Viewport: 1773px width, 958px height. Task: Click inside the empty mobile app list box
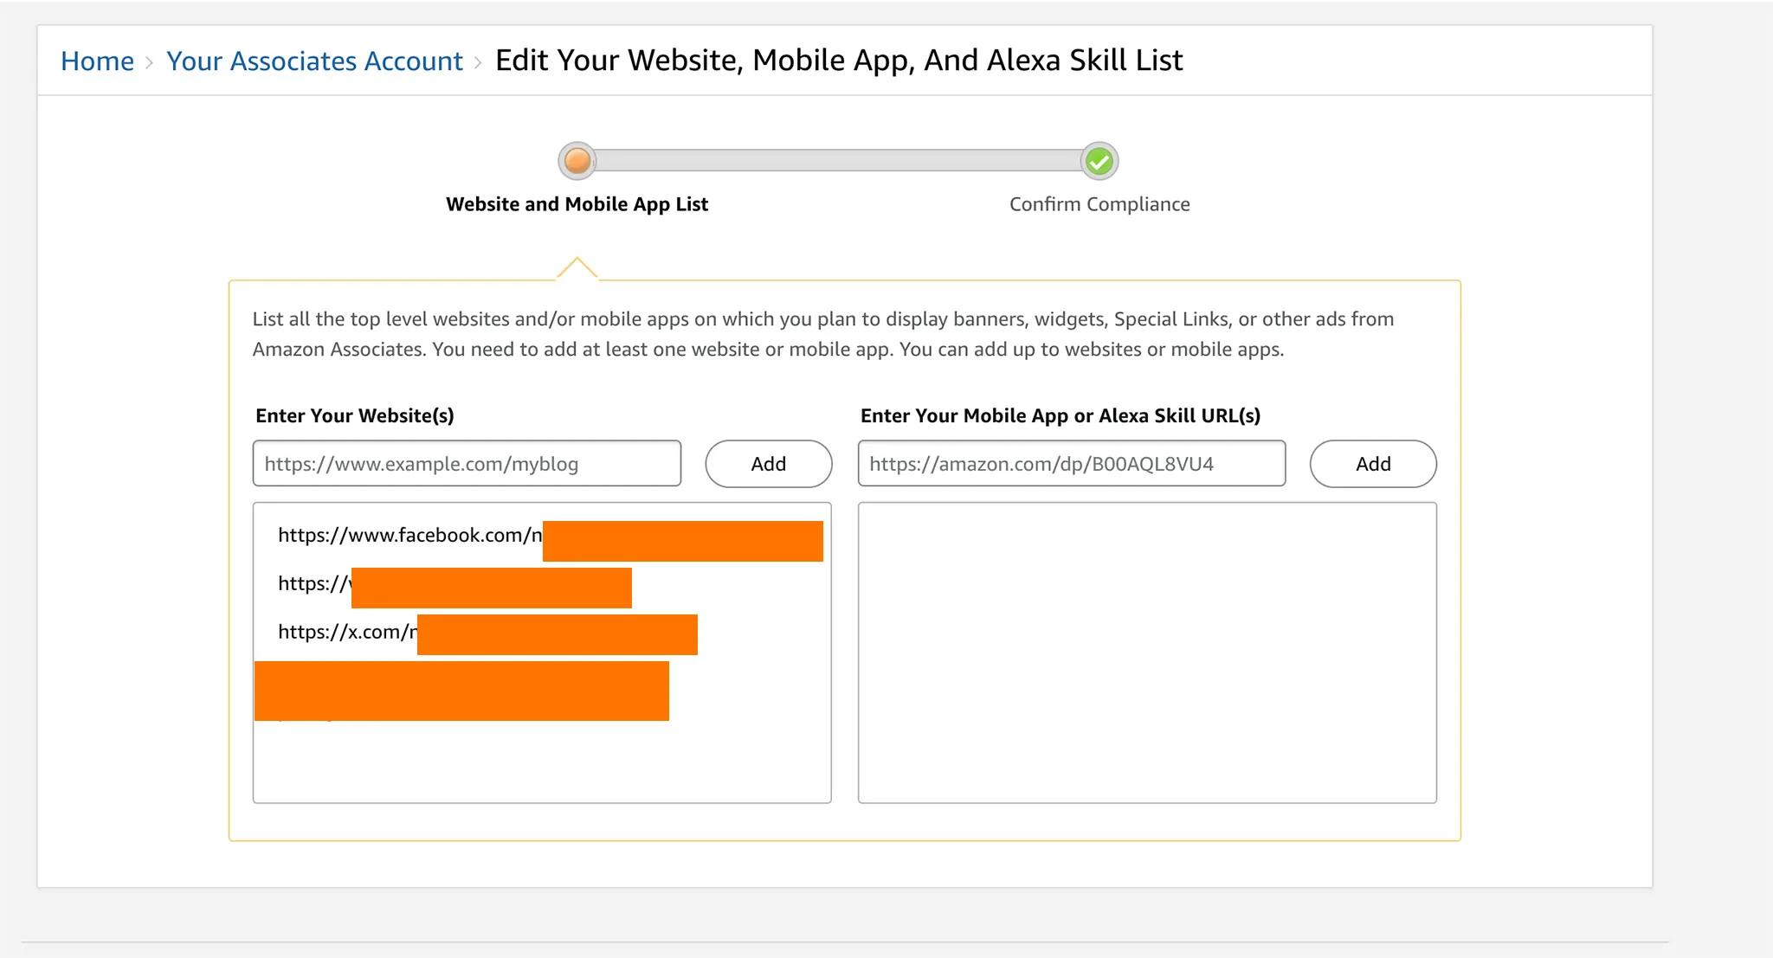click(x=1147, y=653)
